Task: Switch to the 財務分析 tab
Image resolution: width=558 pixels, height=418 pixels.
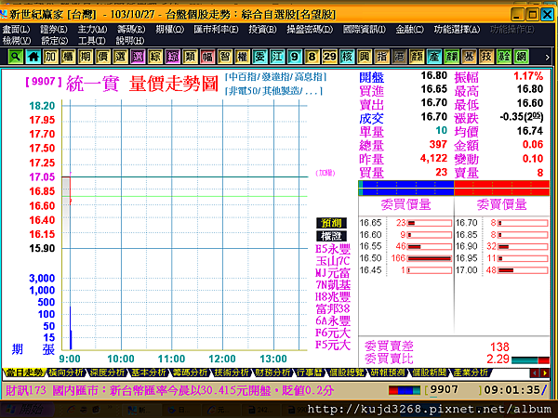Action: pyautogui.click(x=272, y=372)
